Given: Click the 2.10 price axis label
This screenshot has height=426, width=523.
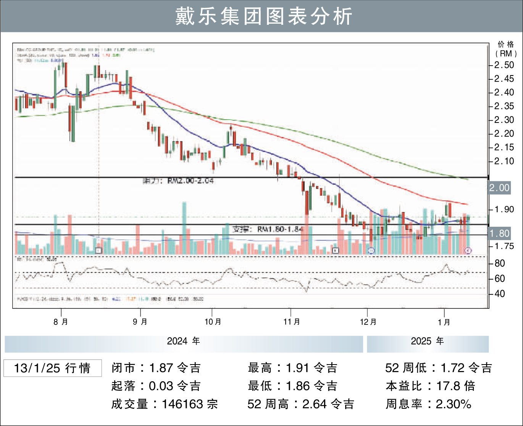Looking at the screenshot, I should tap(504, 161).
